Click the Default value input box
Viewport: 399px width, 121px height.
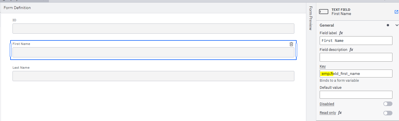click(x=356, y=95)
